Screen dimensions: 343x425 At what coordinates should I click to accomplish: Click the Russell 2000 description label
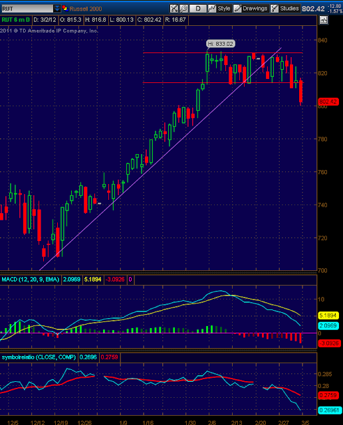[x=86, y=9]
